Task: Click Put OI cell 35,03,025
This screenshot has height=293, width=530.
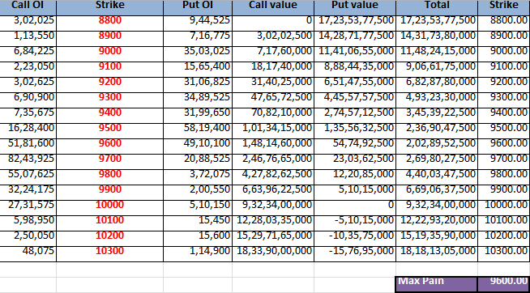Action: (198, 51)
